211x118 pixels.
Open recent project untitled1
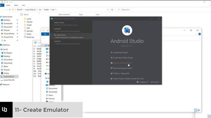[x=71, y=42]
